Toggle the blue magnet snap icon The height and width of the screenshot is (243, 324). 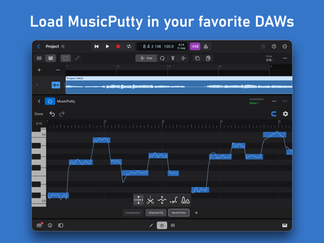click(274, 114)
